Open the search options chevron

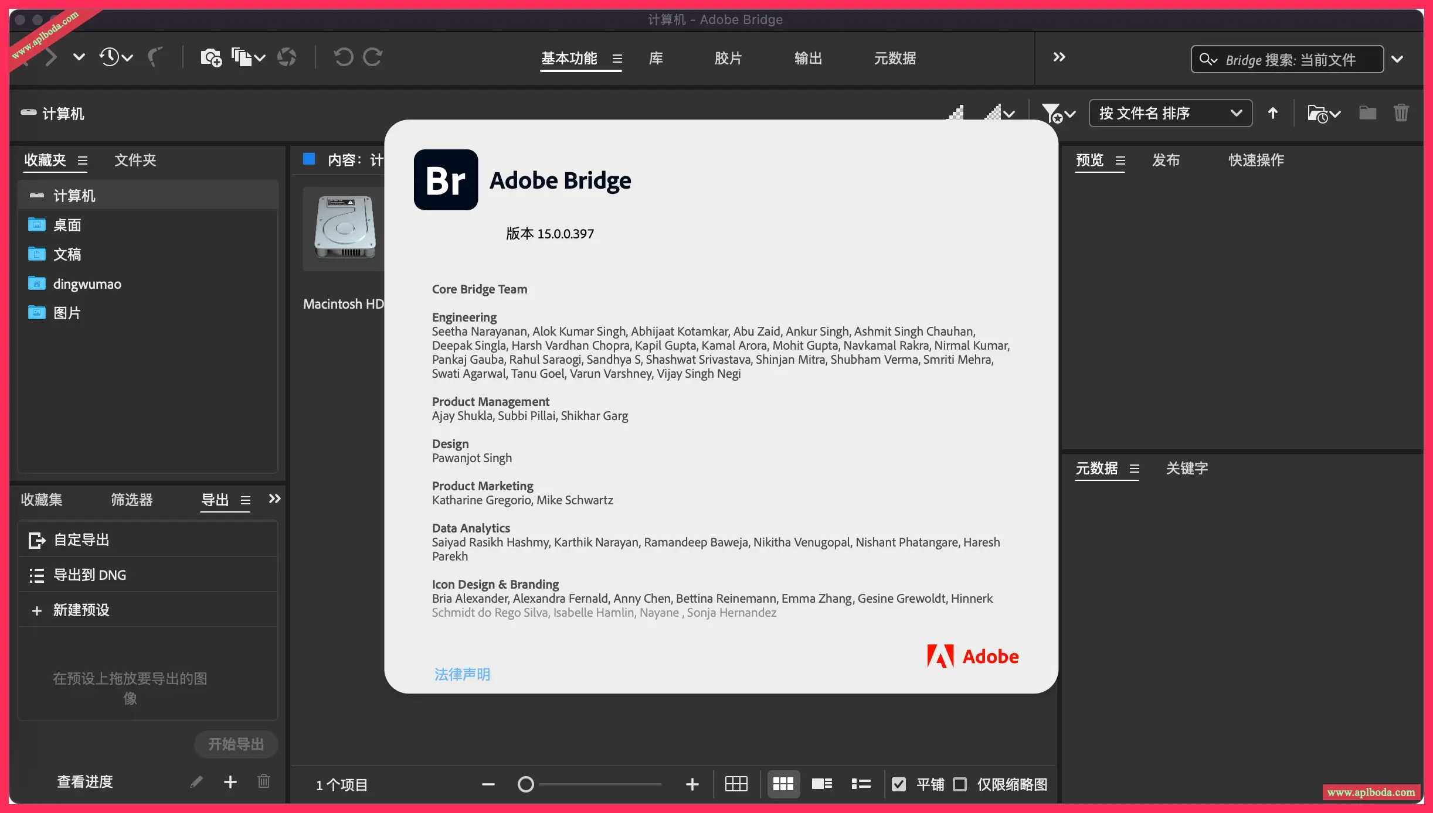coord(1398,59)
